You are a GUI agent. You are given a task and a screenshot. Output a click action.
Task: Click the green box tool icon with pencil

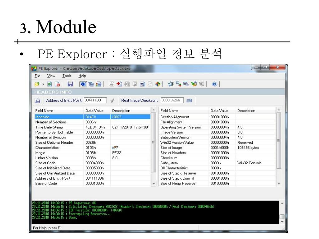(194, 84)
